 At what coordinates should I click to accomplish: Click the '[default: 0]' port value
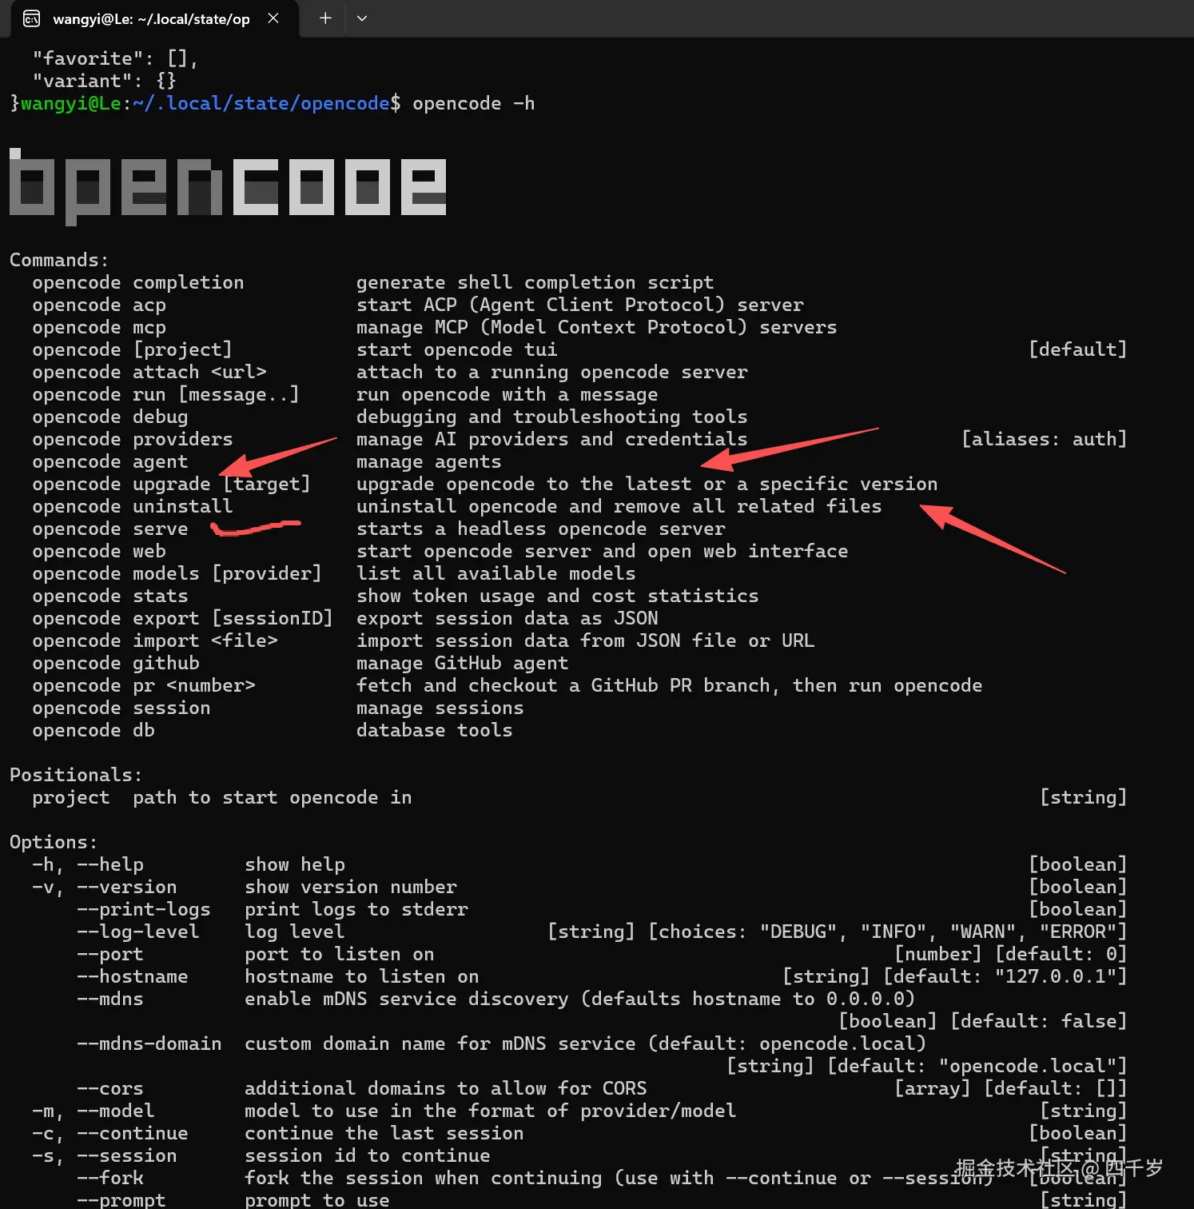(x=1060, y=953)
